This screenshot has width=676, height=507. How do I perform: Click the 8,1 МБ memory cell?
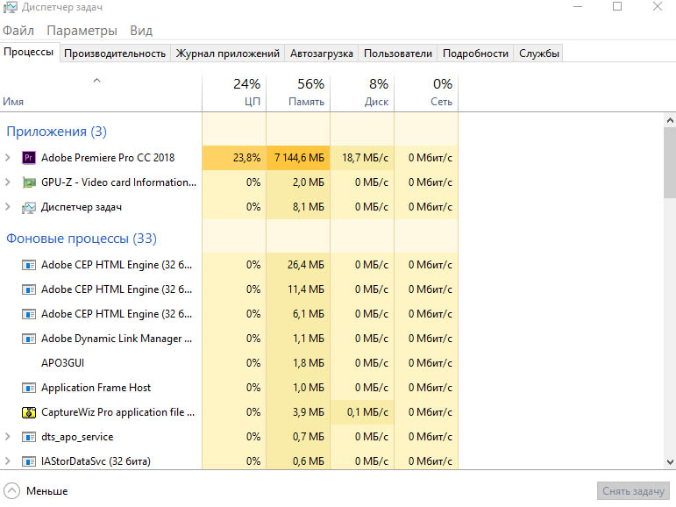tap(298, 207)
